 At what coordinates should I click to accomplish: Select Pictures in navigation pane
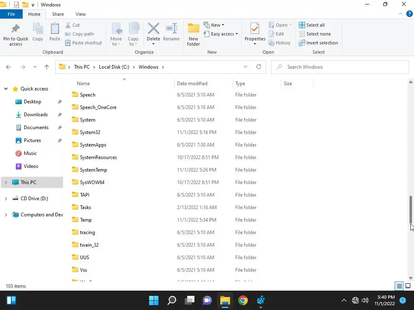coord(32,140)
